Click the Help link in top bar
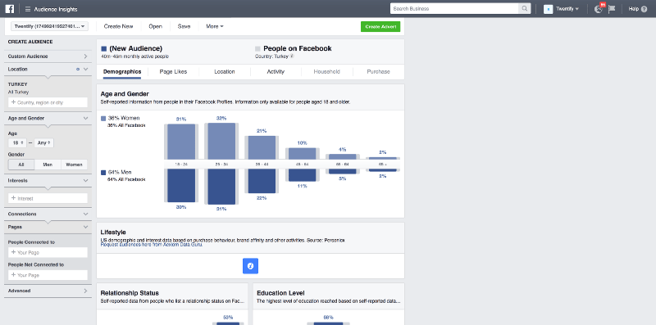This screenshot has width=656, height=325. click(634, 9)
